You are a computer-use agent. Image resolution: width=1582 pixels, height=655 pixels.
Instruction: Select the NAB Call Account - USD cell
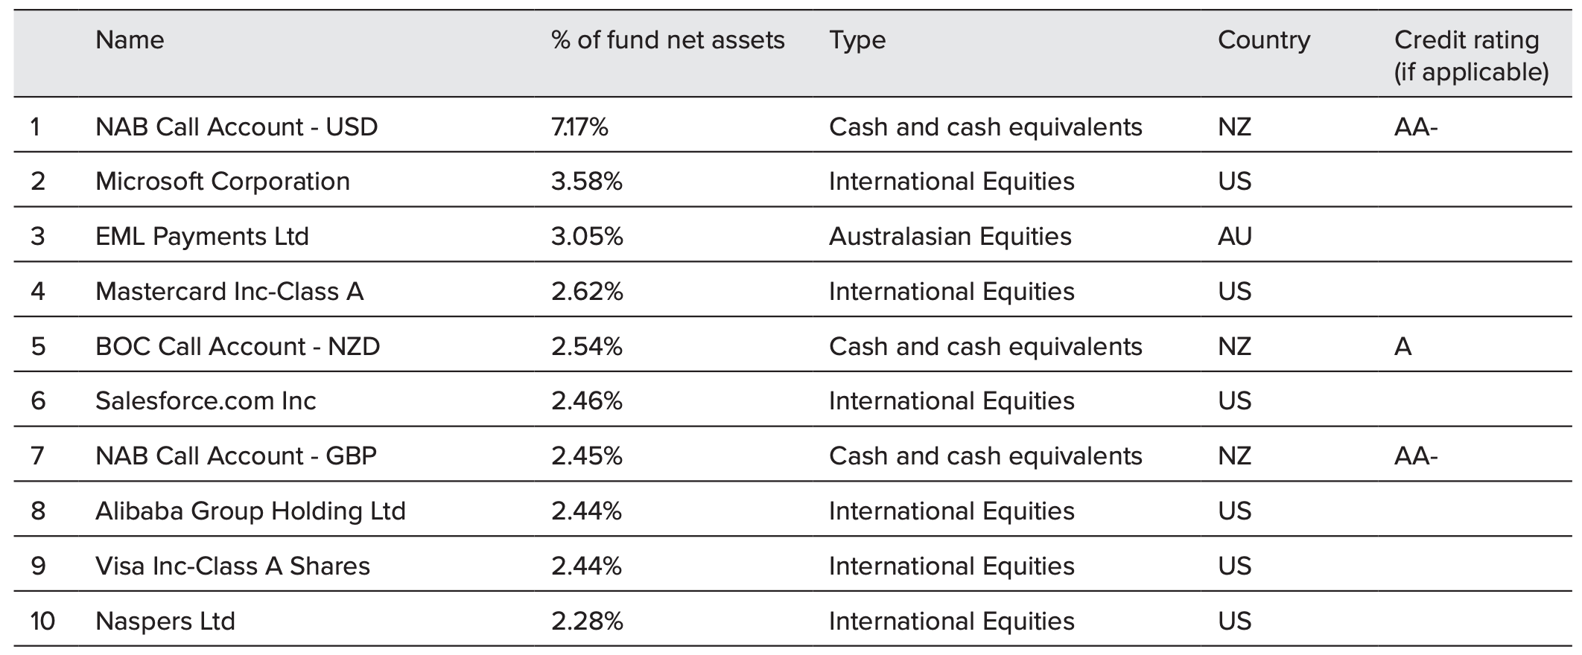click(x=236, y=127)
